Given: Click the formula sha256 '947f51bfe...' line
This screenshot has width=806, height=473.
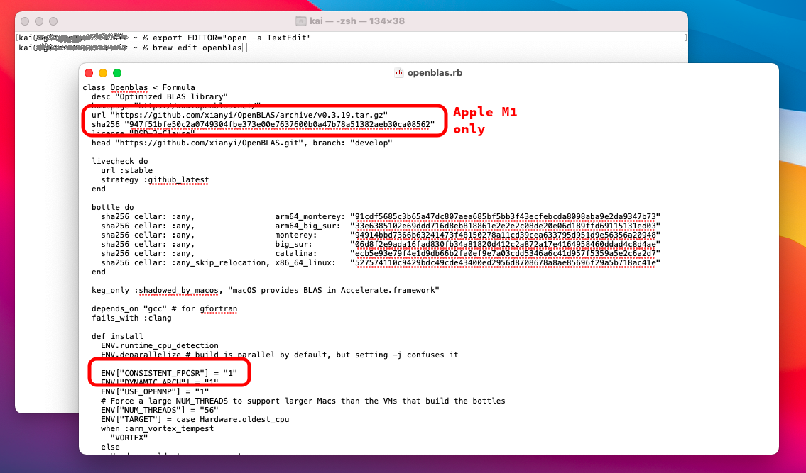Looking at the screenshot, I should pyautogui.click(x=263, y=124).
